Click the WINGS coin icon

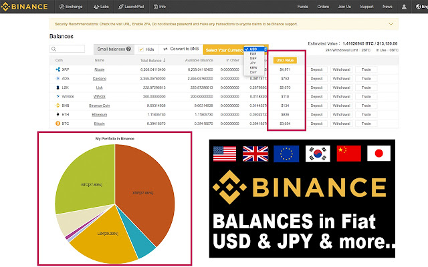58,96
